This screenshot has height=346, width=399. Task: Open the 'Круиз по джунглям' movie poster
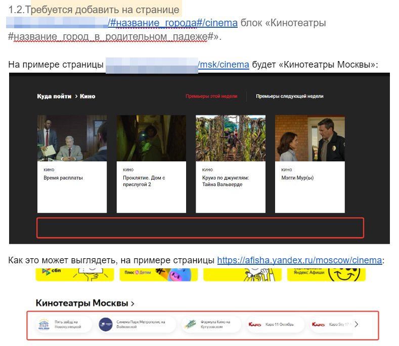tap(231, 138)
